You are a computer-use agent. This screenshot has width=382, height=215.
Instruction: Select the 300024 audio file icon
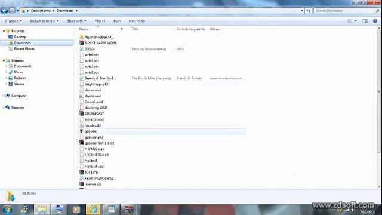click(x=81, y=49)
